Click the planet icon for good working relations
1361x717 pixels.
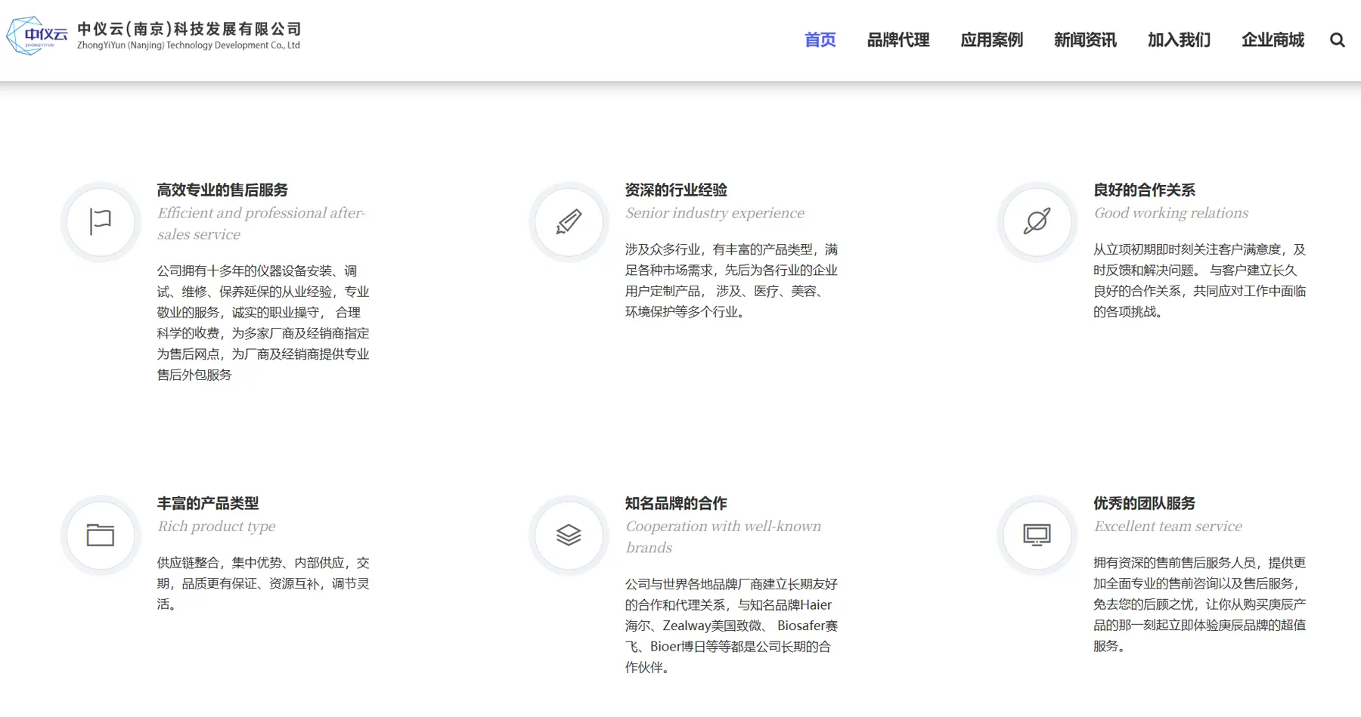[1037, 221]
